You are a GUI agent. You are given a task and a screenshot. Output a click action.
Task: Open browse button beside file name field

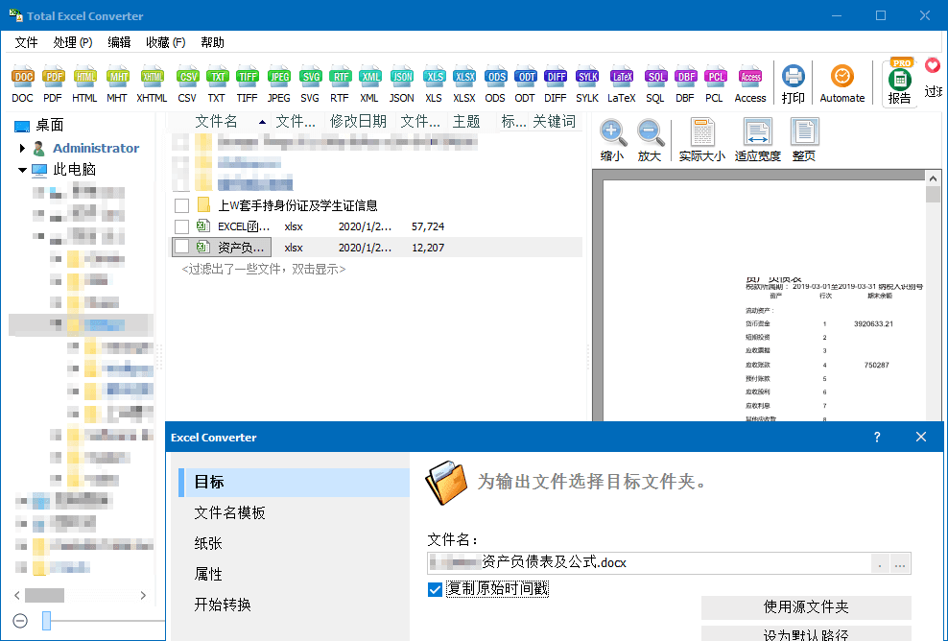click(900, 564)
